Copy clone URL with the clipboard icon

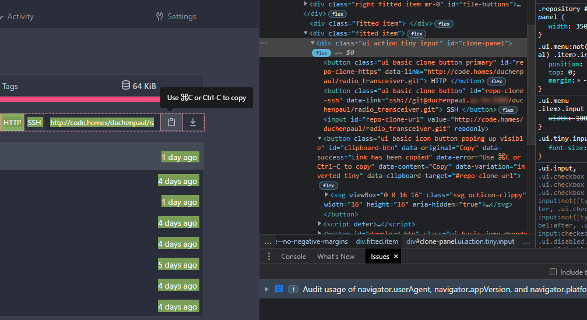[171, 122]
